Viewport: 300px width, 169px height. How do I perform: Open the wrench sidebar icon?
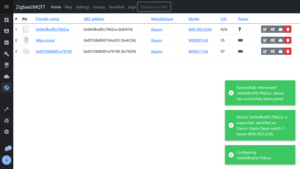(6, 54)
